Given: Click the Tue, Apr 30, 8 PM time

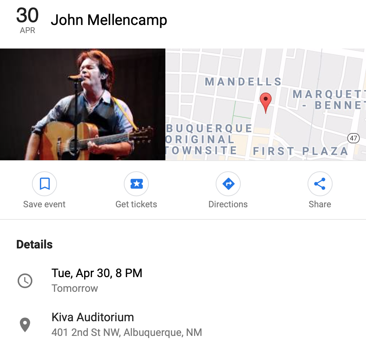Looking at the screenshot, I should coord(97,273).
